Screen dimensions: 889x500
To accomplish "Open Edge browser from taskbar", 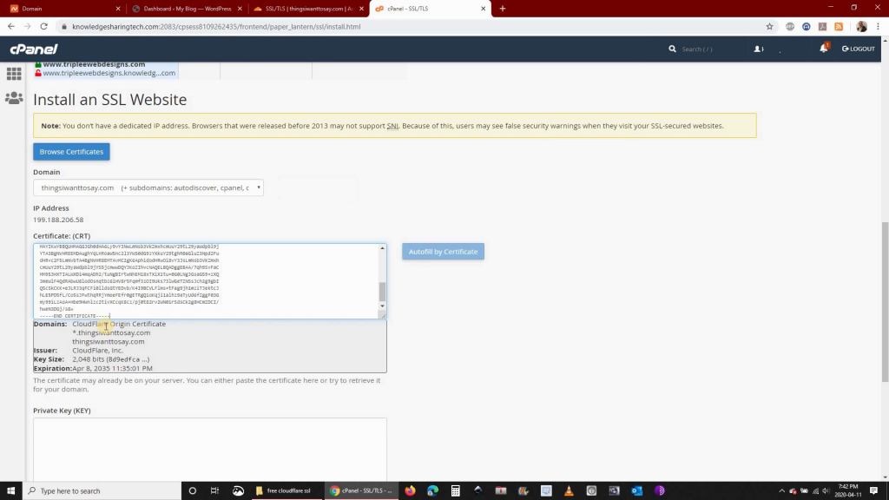I will point(432,491).
